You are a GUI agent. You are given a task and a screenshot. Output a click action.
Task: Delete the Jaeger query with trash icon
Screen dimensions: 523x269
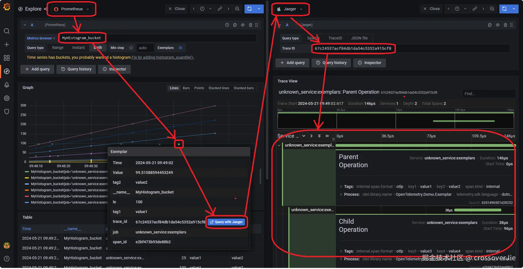pyautogui.click(x=505, y=25)
